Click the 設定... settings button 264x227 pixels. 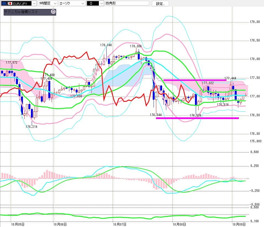(160, 4)
